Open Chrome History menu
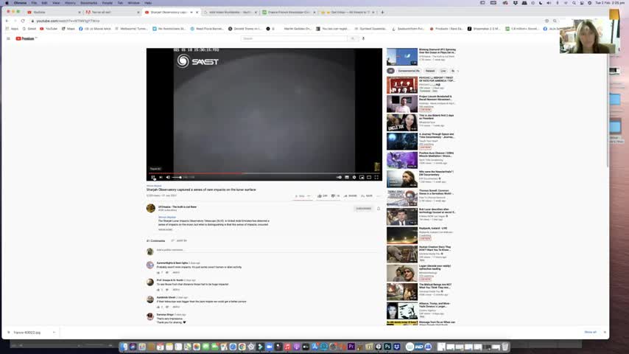Image resolution: width=629 pixels, height=354 pixels. click(70, 3)
